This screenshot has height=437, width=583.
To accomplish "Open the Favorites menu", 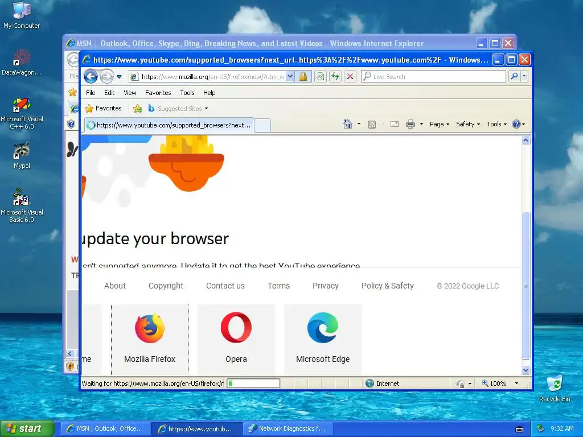I will pos(158,93).
